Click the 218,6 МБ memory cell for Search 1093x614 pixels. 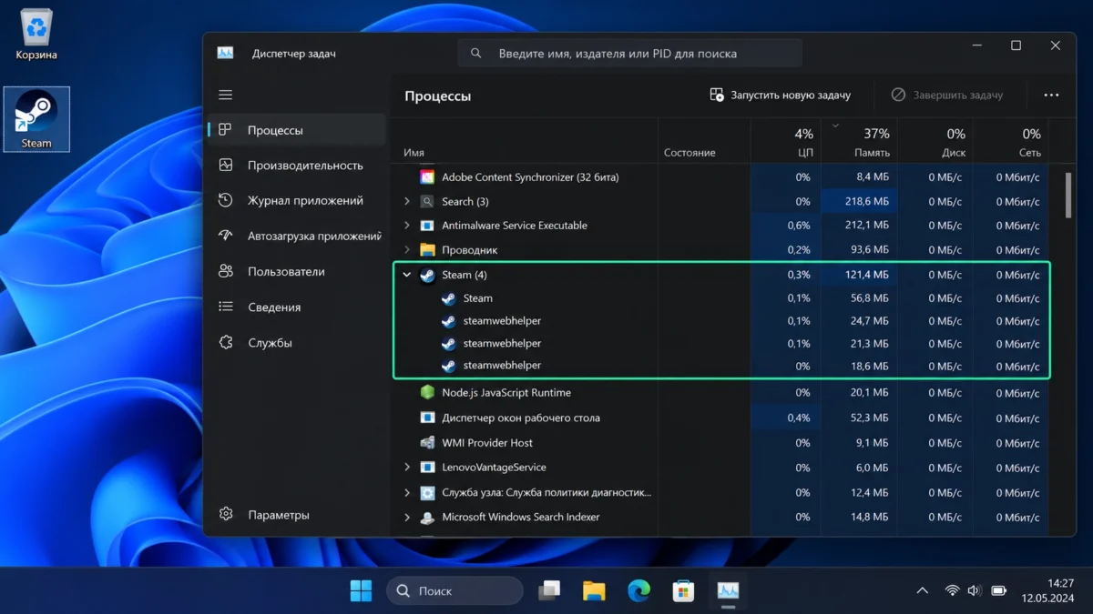(x=859, y=201)
